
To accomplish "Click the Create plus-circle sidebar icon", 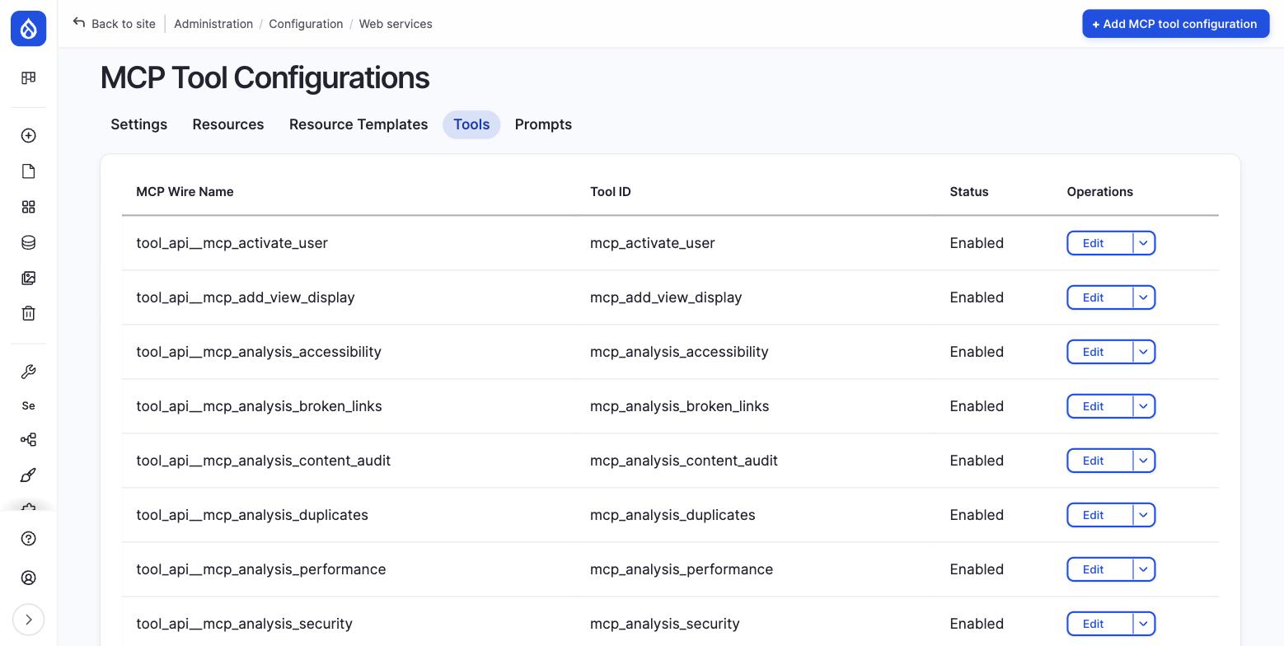I will coord(28,136).
